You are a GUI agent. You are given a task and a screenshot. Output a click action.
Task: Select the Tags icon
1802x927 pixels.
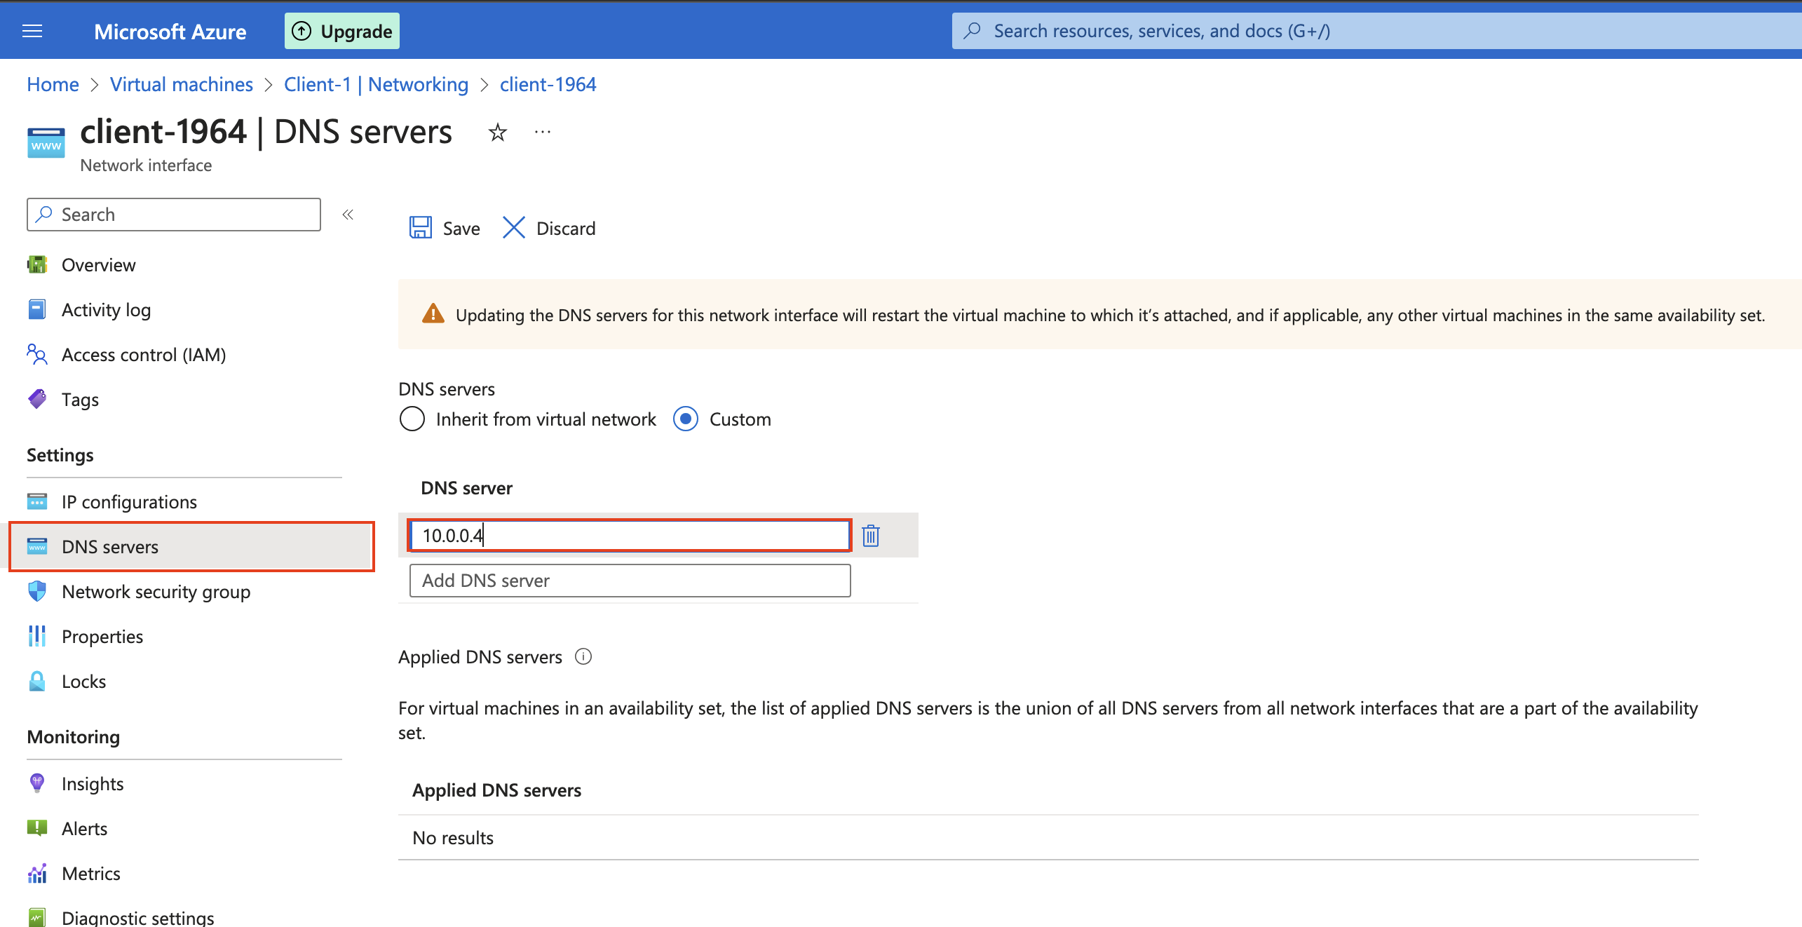pyautogui.click(x=36, y=398)
